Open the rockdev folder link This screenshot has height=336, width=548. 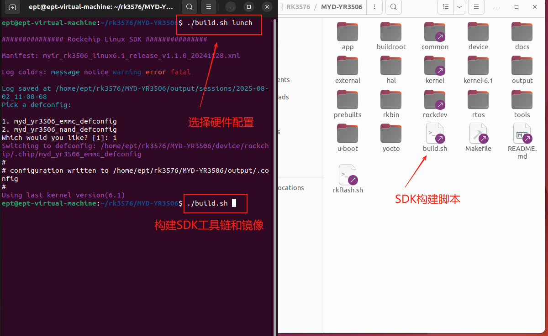click(x=435, y=104)
